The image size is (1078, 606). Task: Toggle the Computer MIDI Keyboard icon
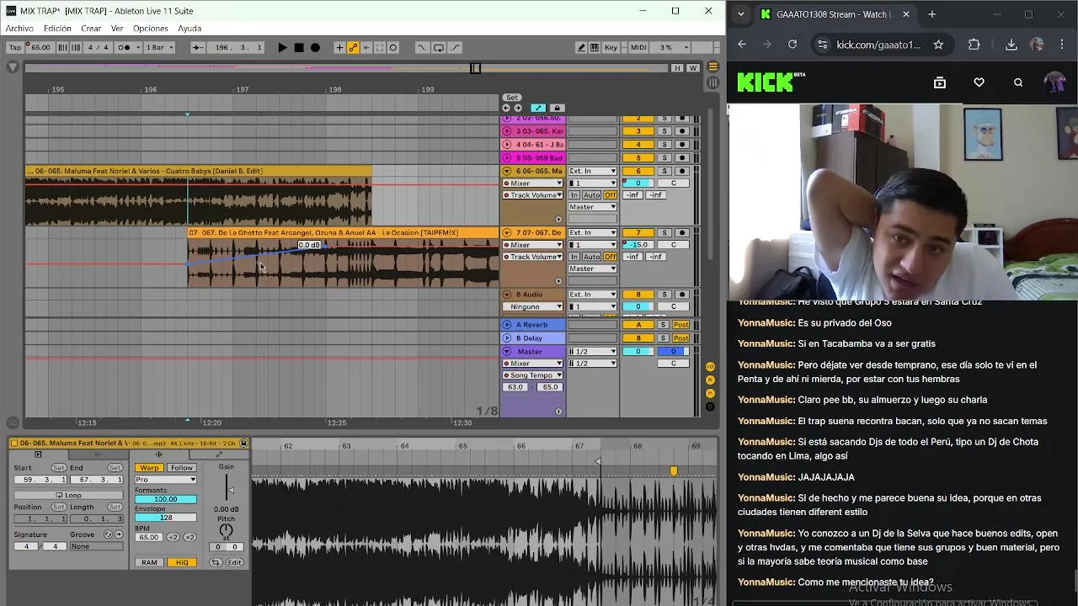pyautogui.click(x=595, y=48)
